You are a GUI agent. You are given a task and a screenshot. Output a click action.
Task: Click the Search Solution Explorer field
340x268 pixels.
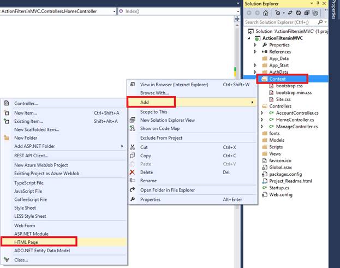(281, 22)
